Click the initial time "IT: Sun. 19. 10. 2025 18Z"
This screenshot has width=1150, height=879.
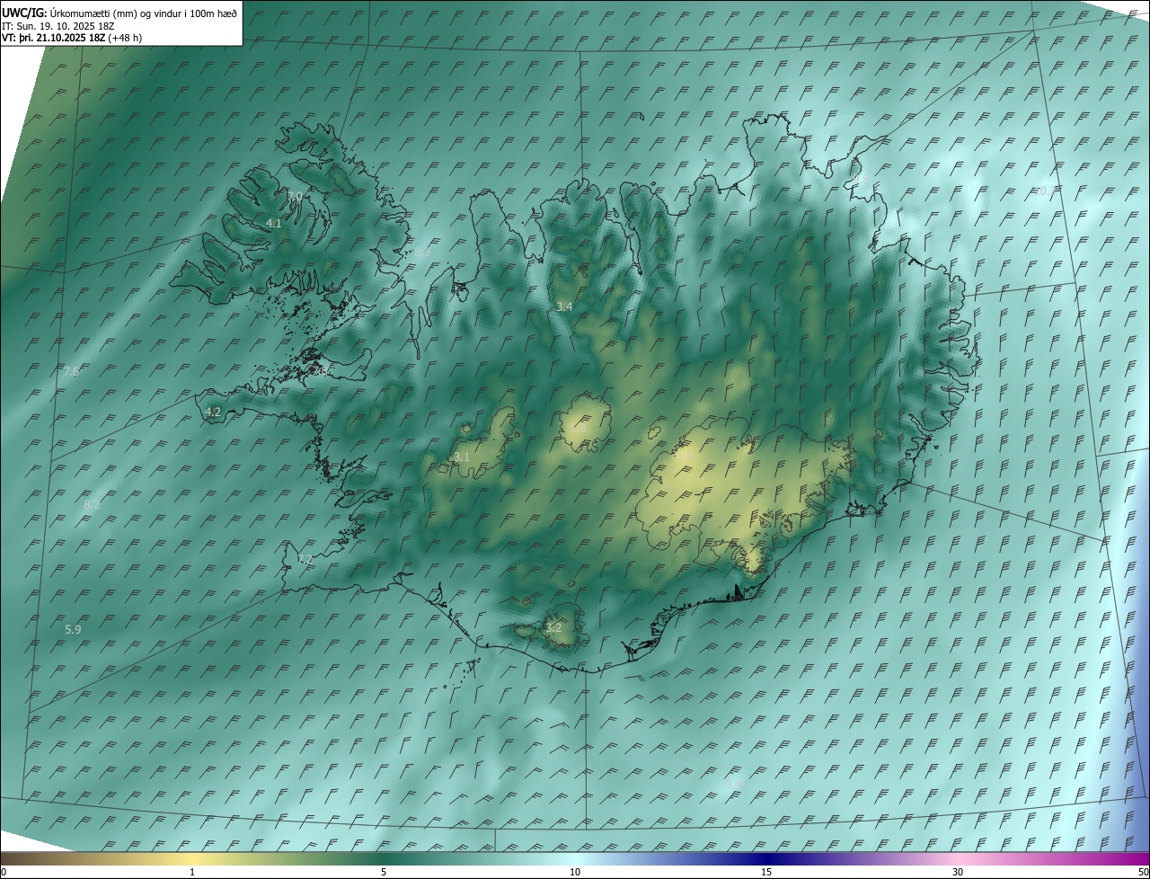click(57, 26)
